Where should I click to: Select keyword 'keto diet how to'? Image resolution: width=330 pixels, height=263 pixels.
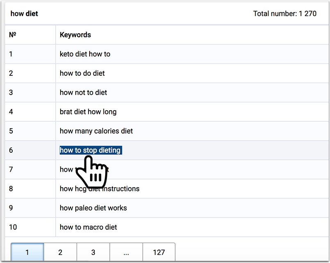click(x=85, y=54)
